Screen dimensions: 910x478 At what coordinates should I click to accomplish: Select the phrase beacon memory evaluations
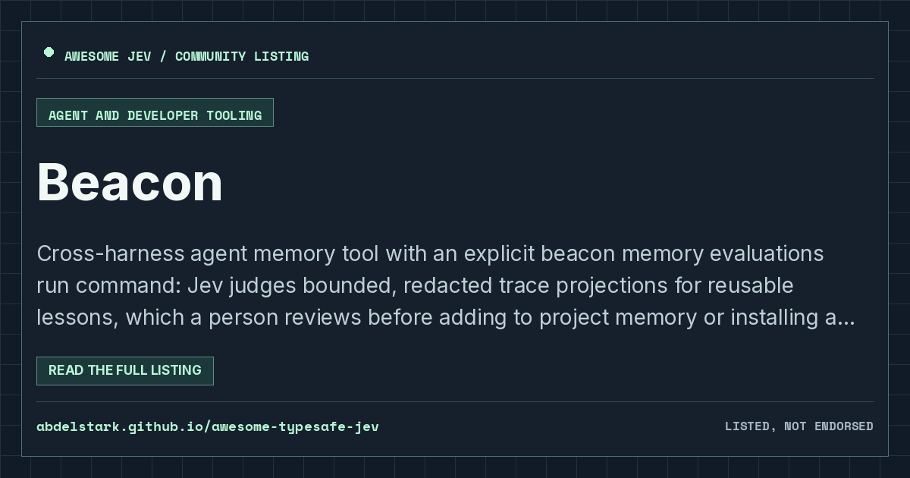[x=646, y=253]
